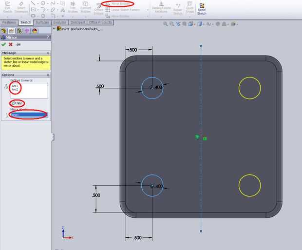
Task: Confirm Mirror with the green checkmark
Action: pyautogui.click(x=4, y=44)
